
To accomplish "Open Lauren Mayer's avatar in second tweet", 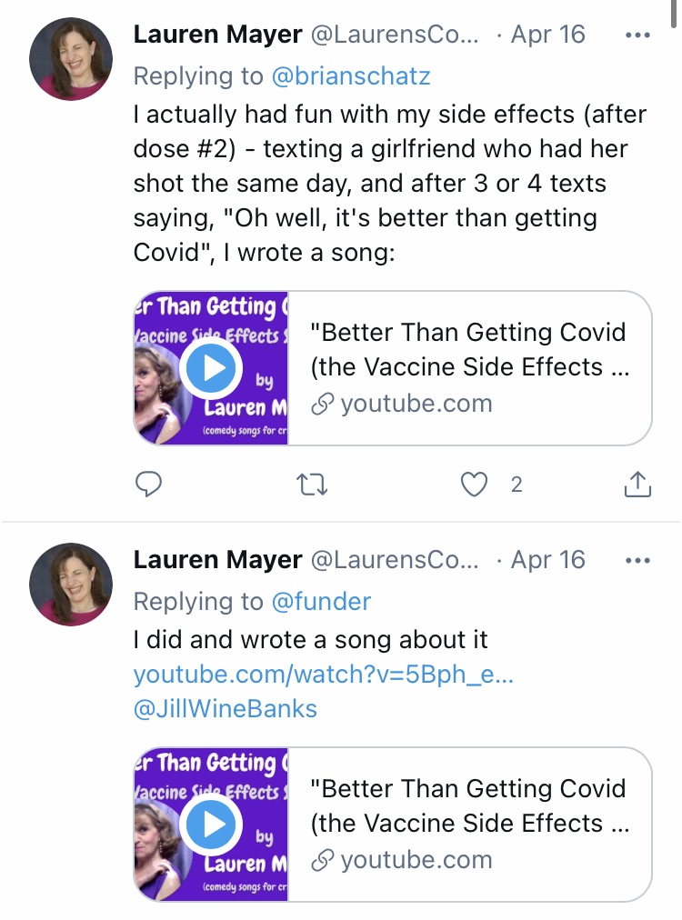I will point(71,584).
